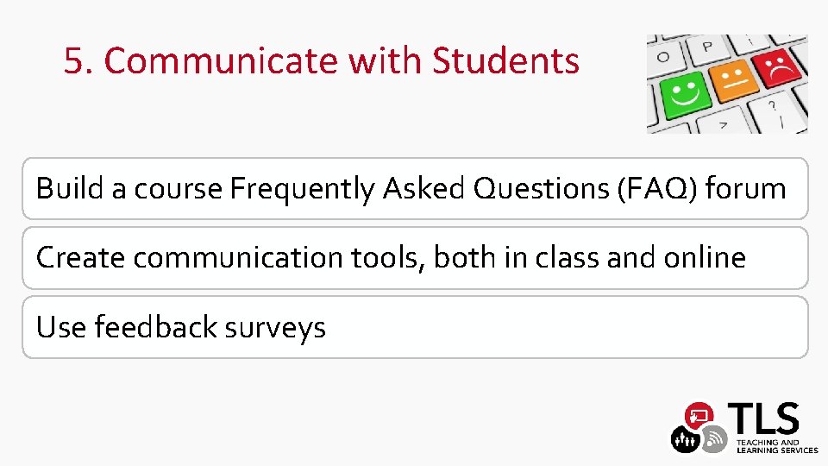Click the 'Use feedback surveys' box
This screenshot has width=828, height=466.
pyautogui.click(x=415, y=327)
